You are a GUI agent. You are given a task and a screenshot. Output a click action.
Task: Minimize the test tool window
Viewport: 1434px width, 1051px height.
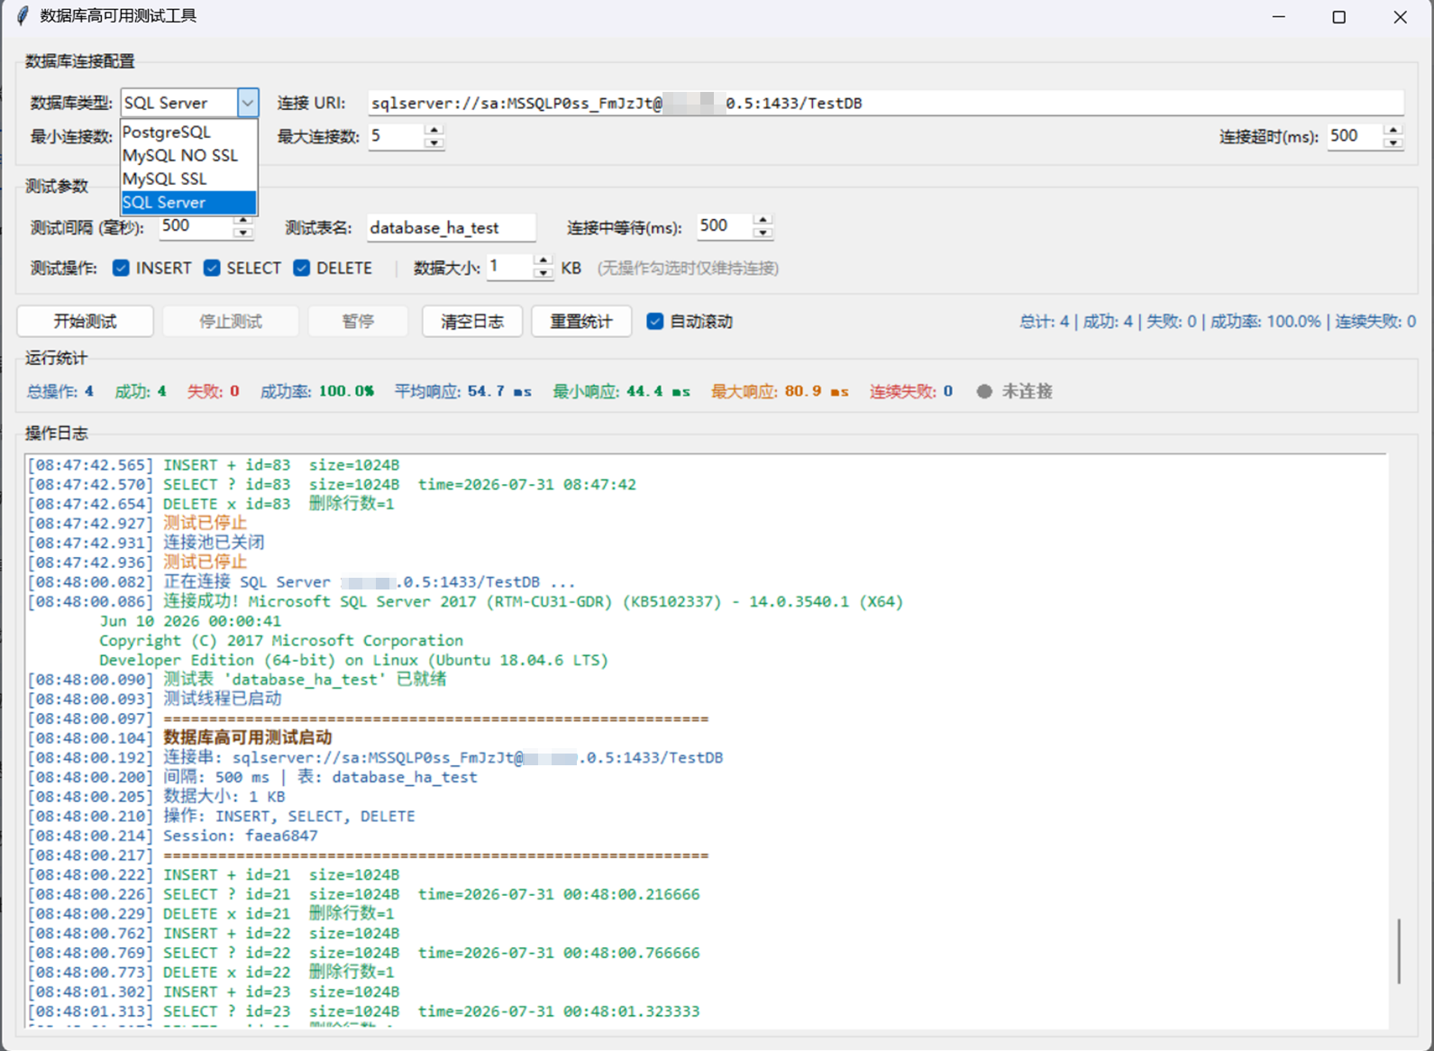(x=1278, y=16)
